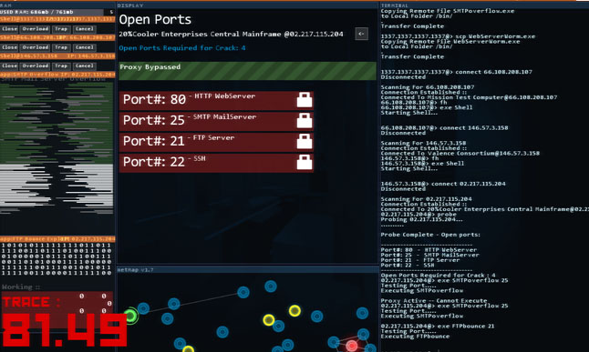This screenshot has height=352, width=589.
Task: Click the back arrow button beside mainframe address
Action: pyautogui.click(x=361, y=34)
